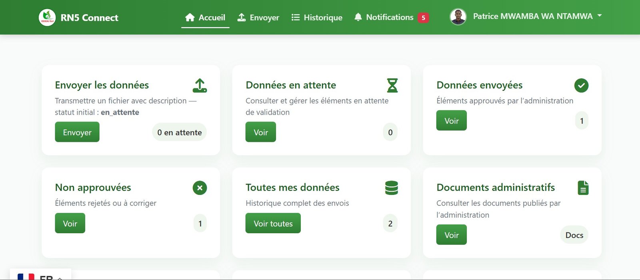
Task: Click Voir under Données en attente
Action: (x=261, y=132)
